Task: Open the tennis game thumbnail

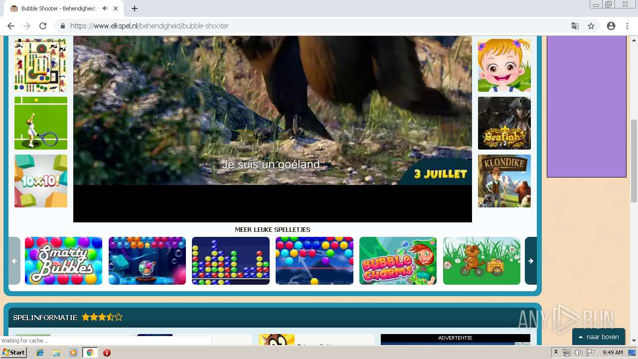Action: pos(41,123)
